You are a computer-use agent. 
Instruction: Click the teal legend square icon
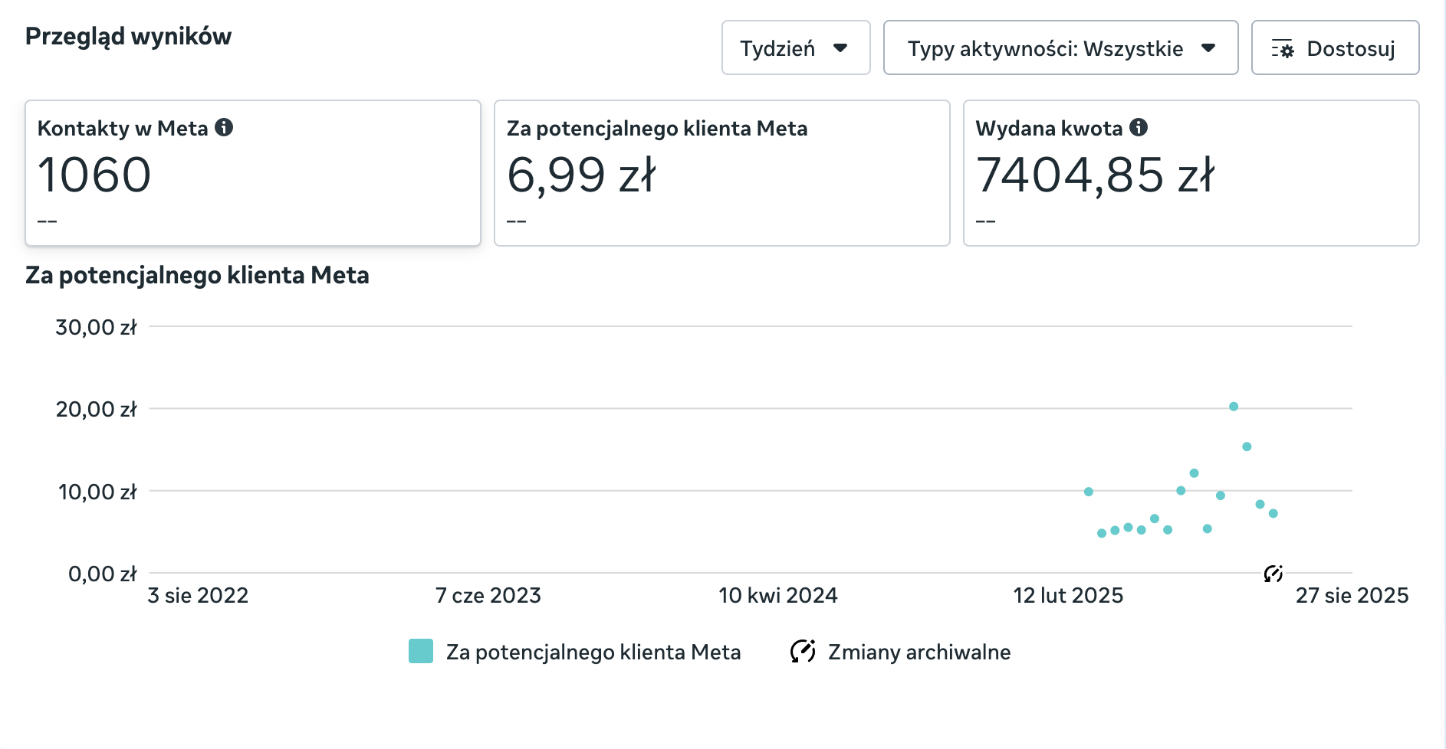click(x=420, y=652)
